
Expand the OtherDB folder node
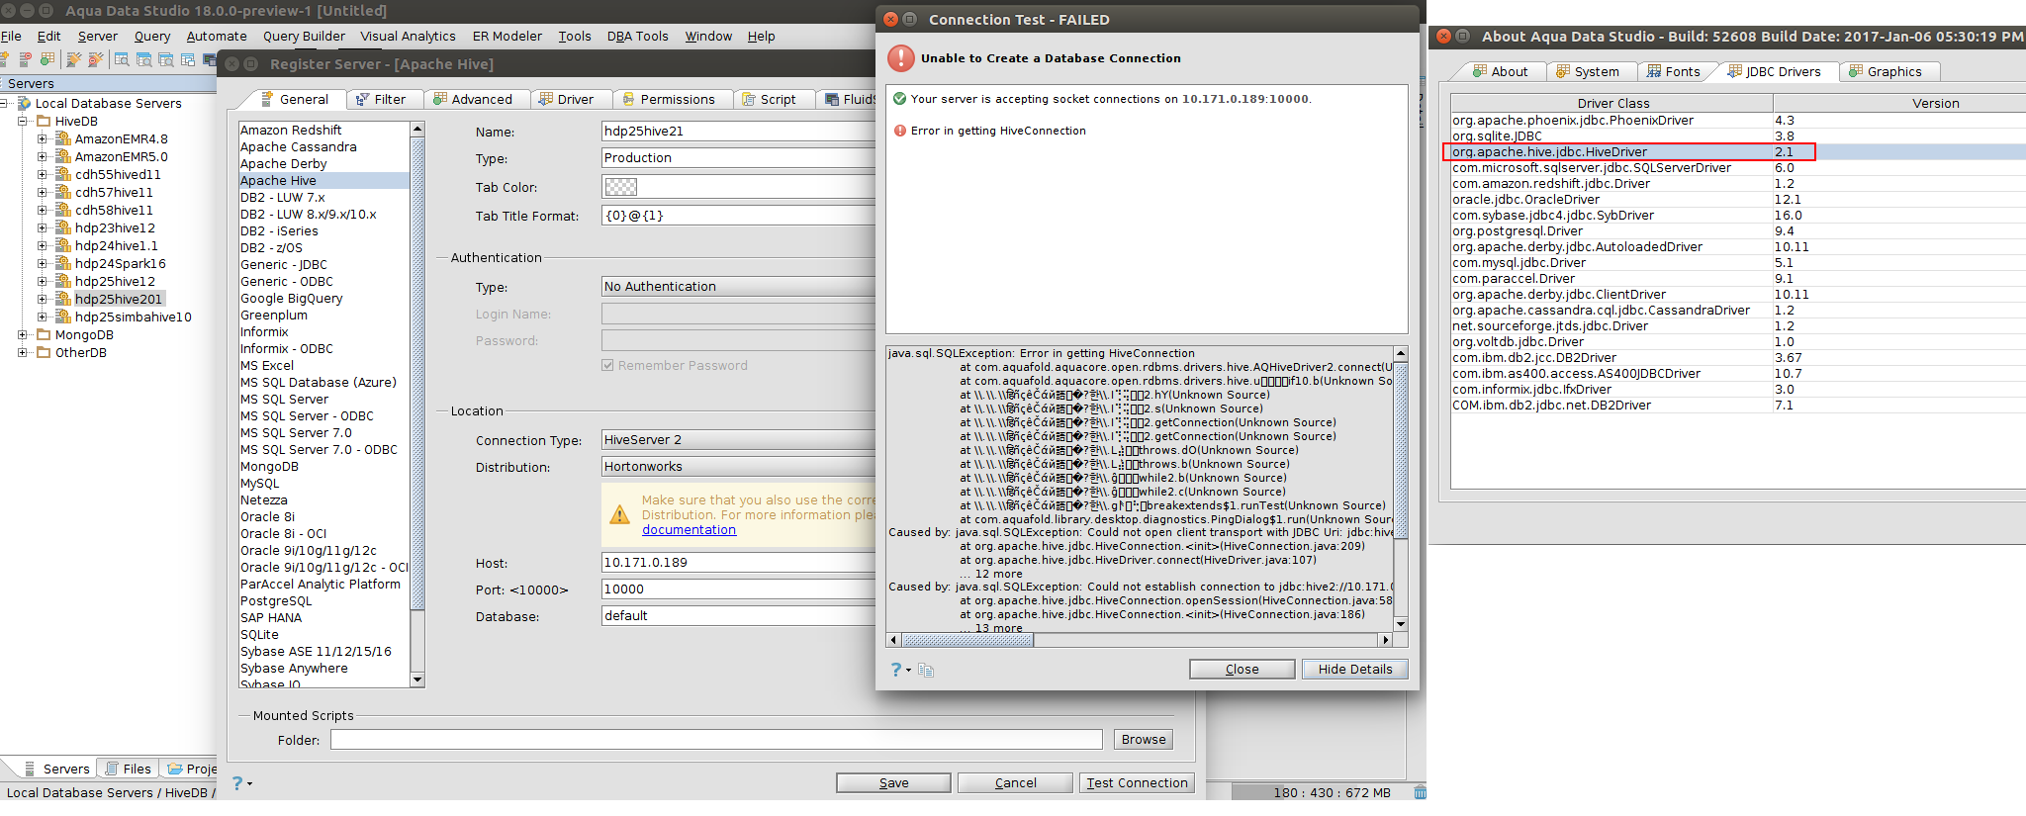(x=23, y=352)
